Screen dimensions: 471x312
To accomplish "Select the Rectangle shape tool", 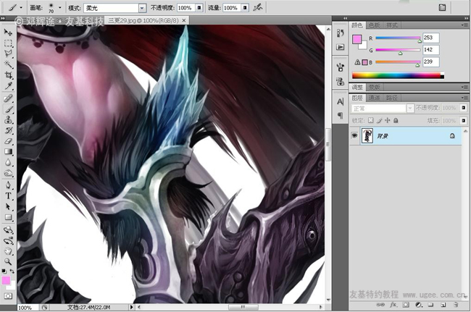I will coord(8,217).
